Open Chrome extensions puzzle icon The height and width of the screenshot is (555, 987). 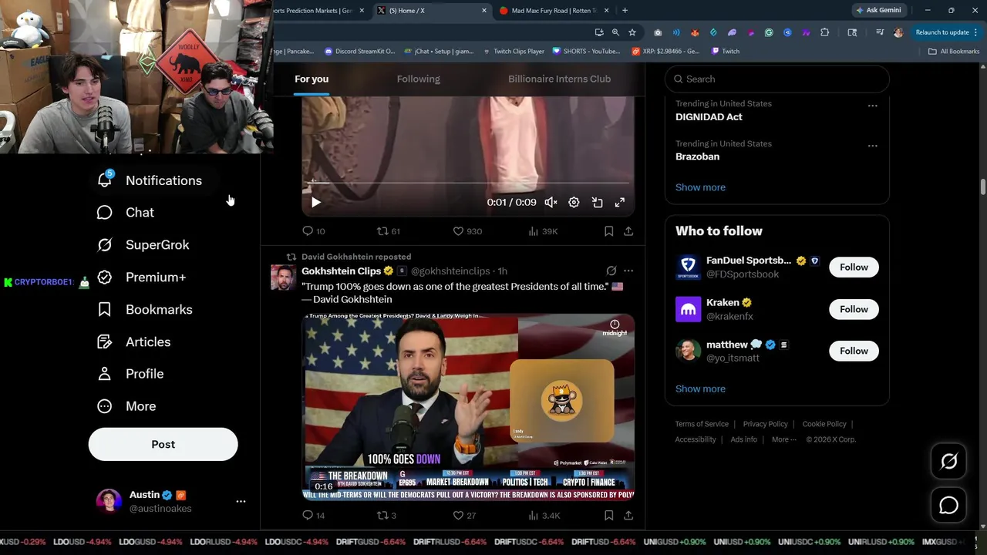[x=824, y=32]
